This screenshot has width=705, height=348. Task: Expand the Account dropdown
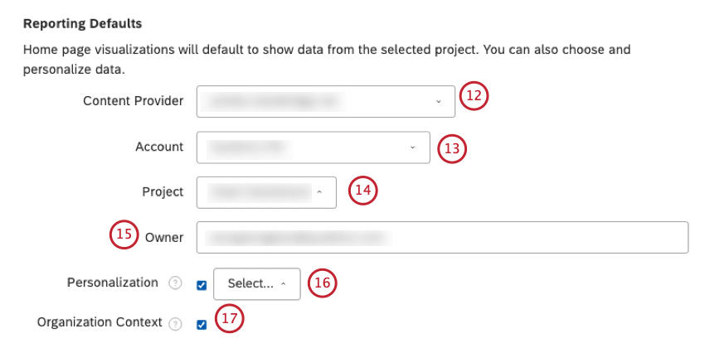313,147
